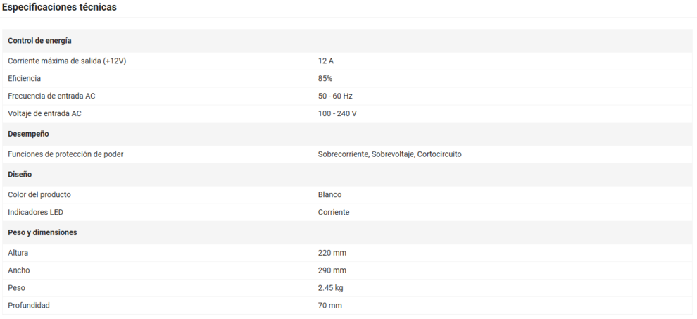Select the Control de energía section header

click(x=39, y=40)
